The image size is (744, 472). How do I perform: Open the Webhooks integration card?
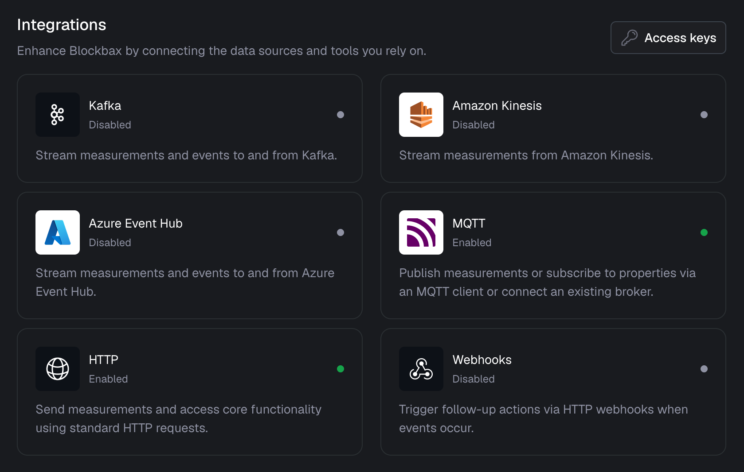click(x=553, y=391)
